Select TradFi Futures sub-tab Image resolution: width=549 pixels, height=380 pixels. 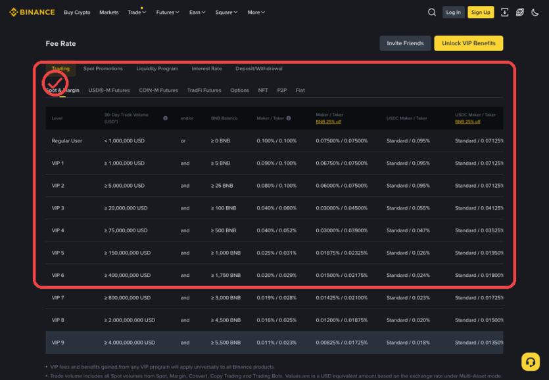pos(204,90)
